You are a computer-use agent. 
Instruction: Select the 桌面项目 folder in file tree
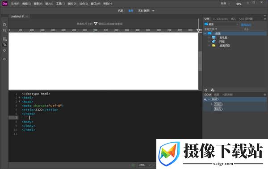tap(225, 45)
